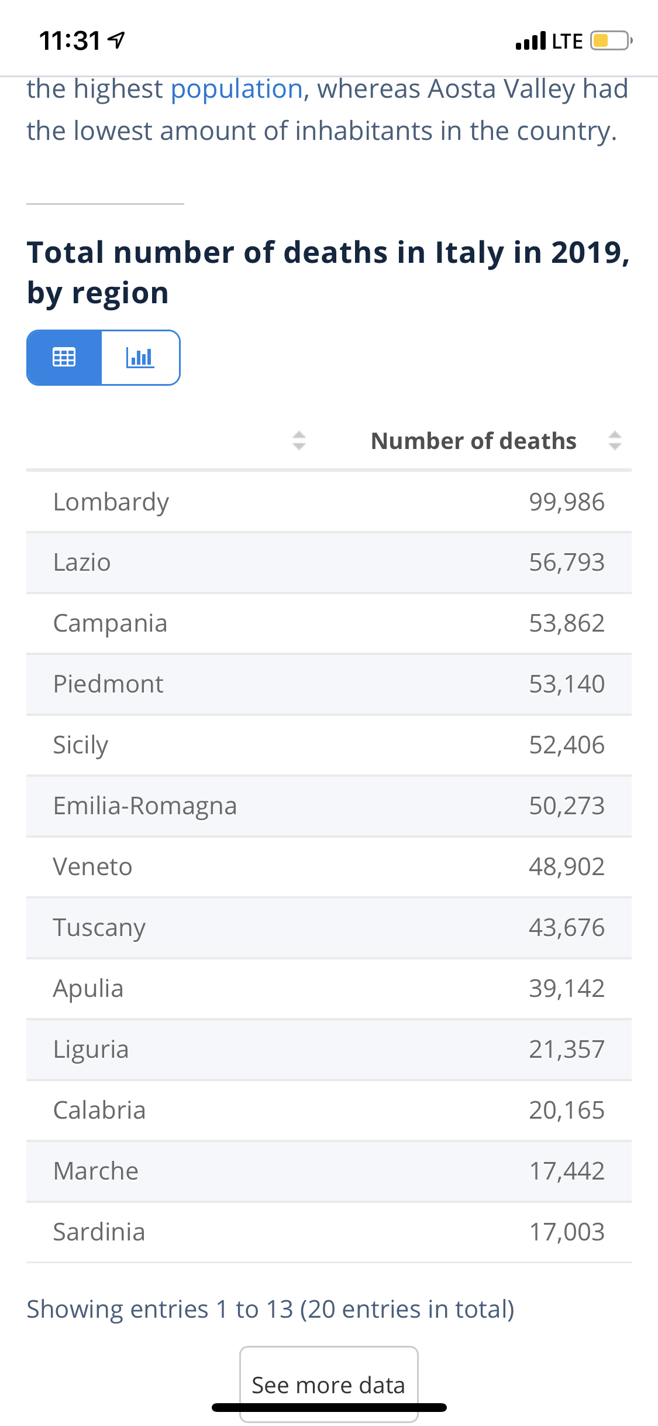Image resolution: width=658 pixels, height=1426 pixels.
Task: Tap the LTE network indicator
Action: tap(567, 41)
